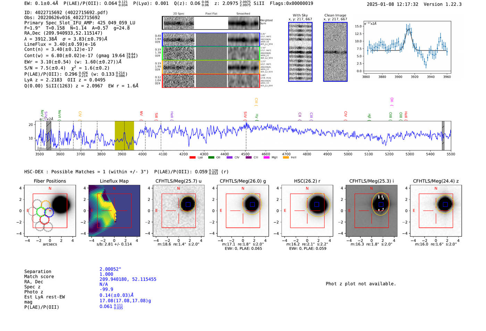486x331 pixels.
Task: Select the blue-bordered fiber row 425_LU_074 v016_02
Action: [211, 40]
